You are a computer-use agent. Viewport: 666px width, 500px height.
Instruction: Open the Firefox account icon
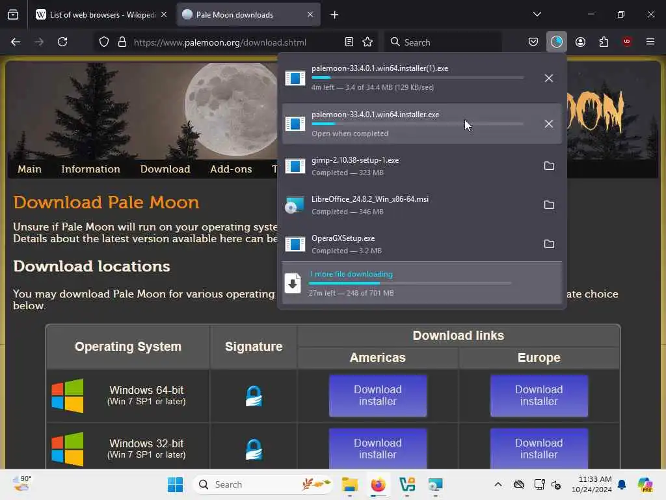coord(580,42)
